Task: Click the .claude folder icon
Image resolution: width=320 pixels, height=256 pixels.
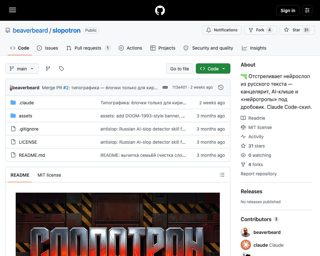Action: click(x=13, y=102)
